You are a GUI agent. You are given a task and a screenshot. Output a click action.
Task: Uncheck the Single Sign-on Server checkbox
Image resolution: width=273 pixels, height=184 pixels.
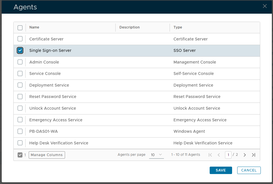(20, 50)
